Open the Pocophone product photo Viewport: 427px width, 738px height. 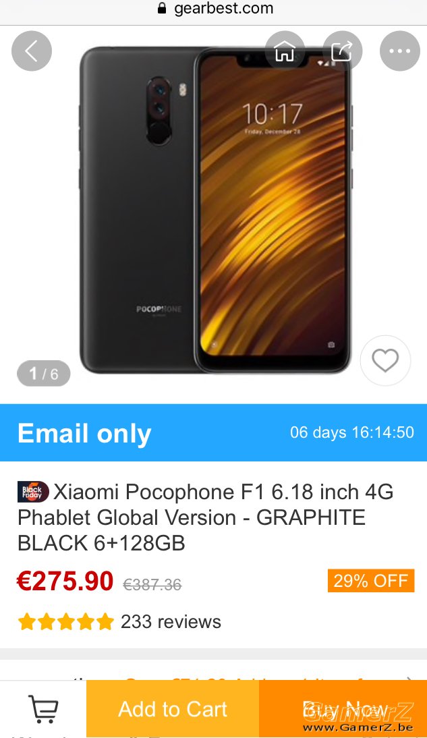pyautogui.click(x=216, y=209)
